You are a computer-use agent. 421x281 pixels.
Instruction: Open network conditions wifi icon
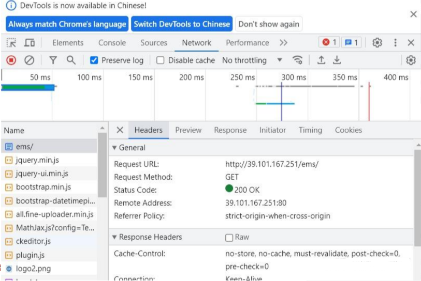pyautogui.click(x=297, y=60)
